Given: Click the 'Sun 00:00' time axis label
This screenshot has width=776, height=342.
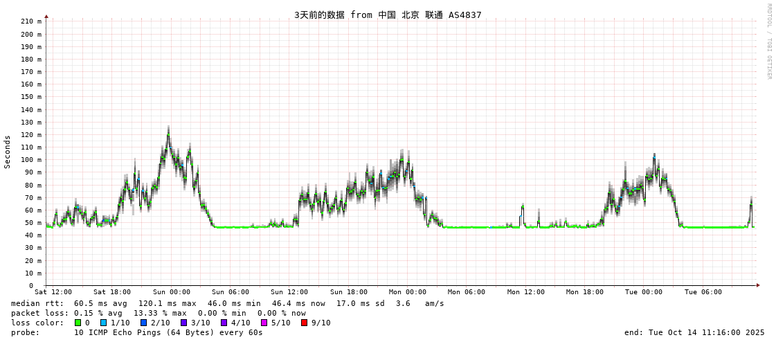Looking at the screenshot, I should pos(172,292).
